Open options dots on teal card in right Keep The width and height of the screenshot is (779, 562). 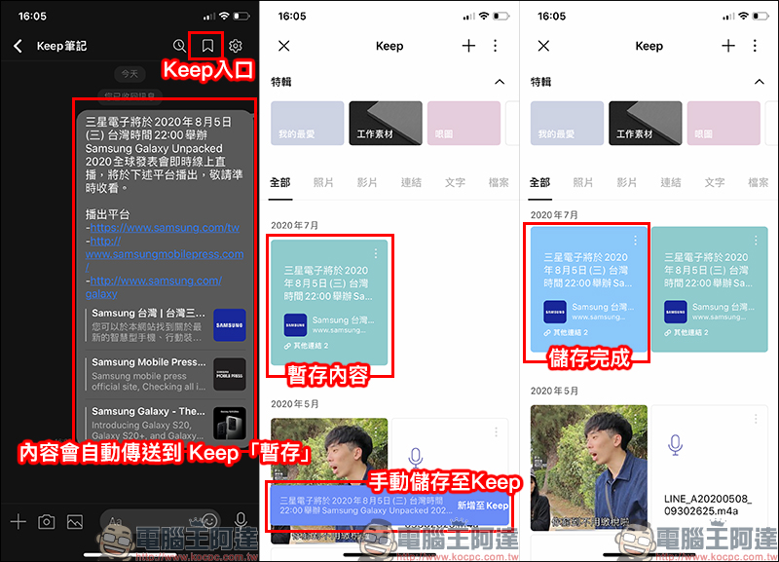[757, 241]
